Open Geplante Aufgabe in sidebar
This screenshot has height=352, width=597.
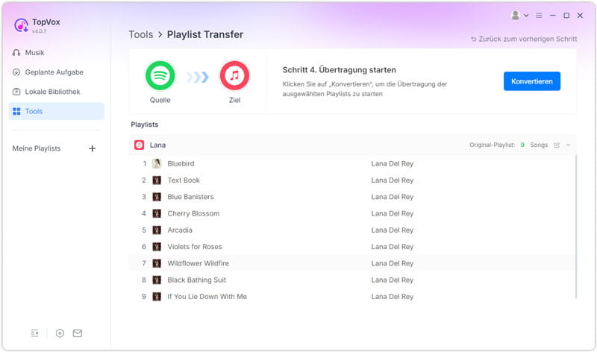pyautogui.click(x=57, y=72)
